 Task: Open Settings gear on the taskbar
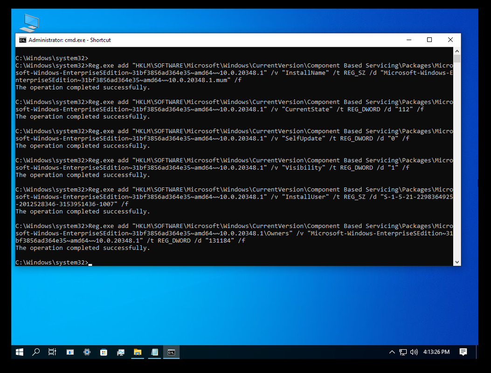[x=87, y=352]
